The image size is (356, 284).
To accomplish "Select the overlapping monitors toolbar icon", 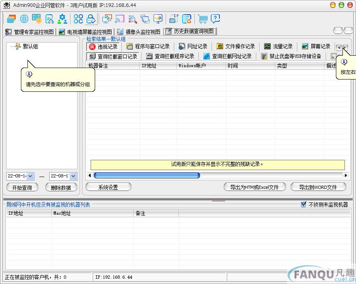I will [145, 19].
